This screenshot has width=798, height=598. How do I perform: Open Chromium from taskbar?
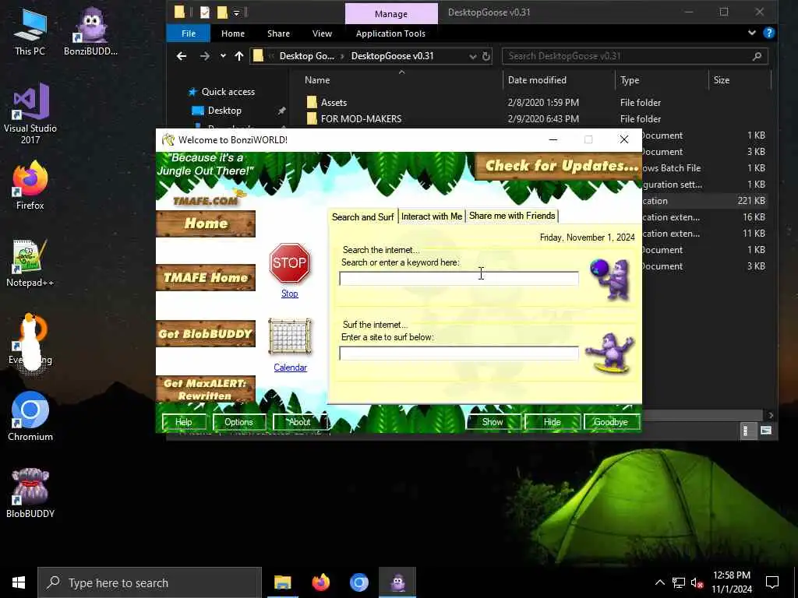pyautogui.click(x=358, y=582)
